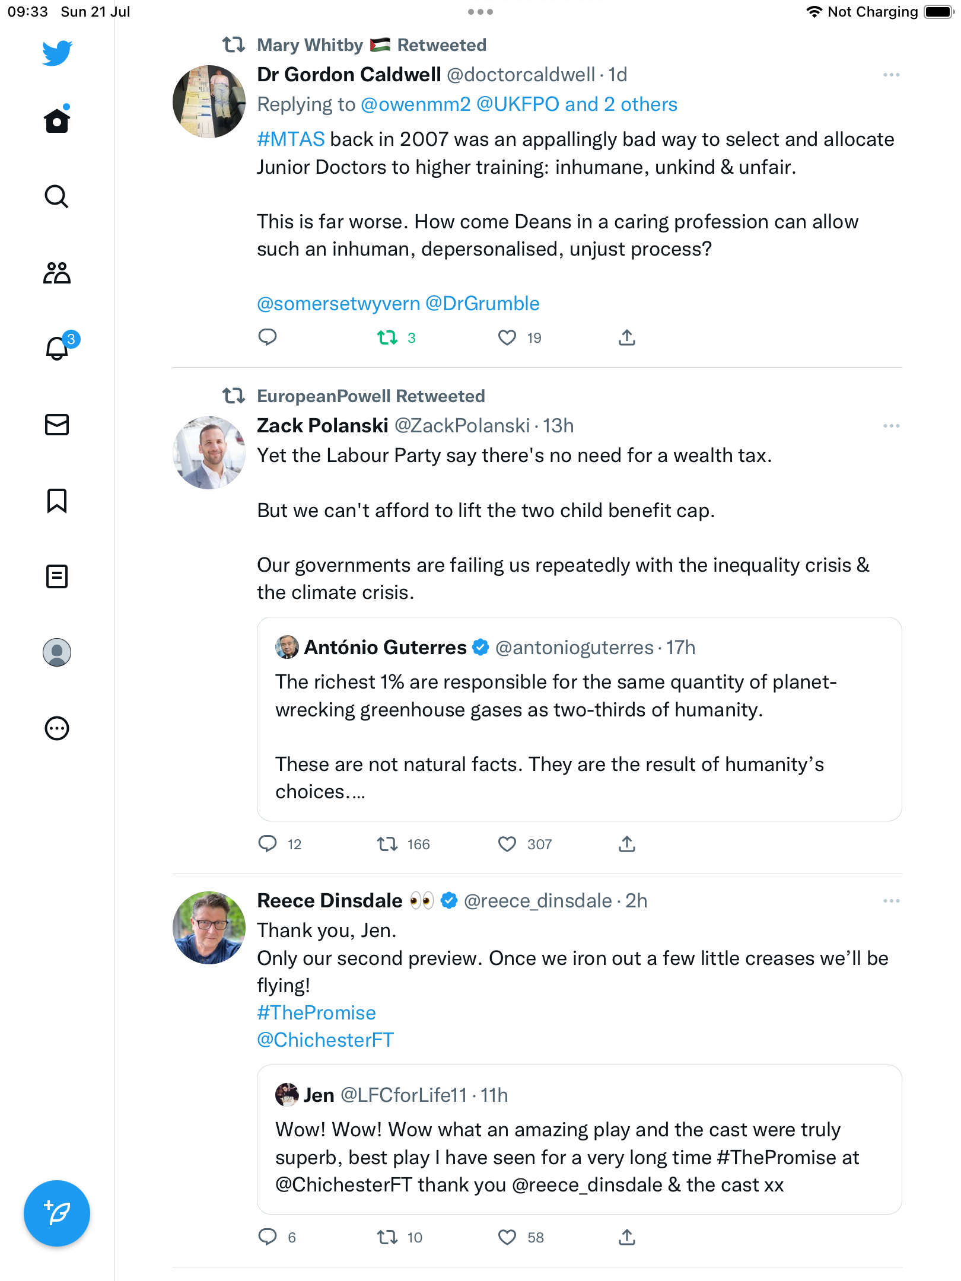The height and width of the screenshot is (1281, 961).
Task: Open Notifications bell with 3 badge
Action: pos(58,348)
